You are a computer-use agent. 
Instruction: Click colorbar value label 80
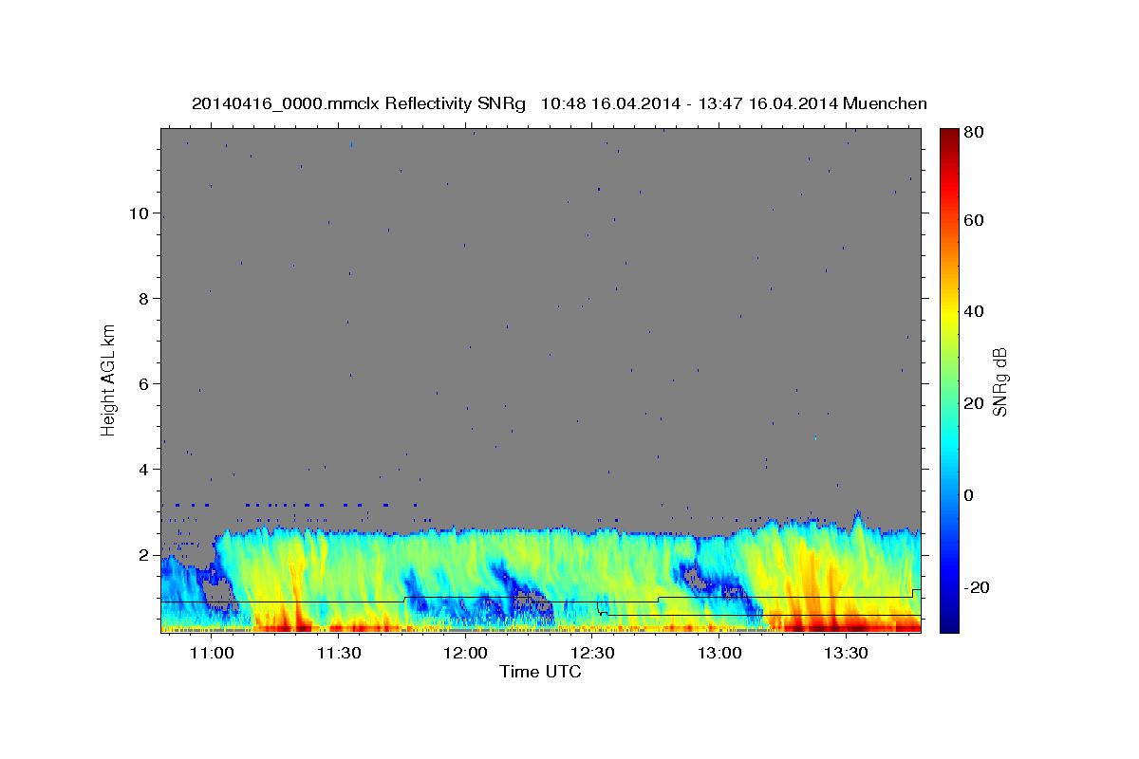coord(974,133)
